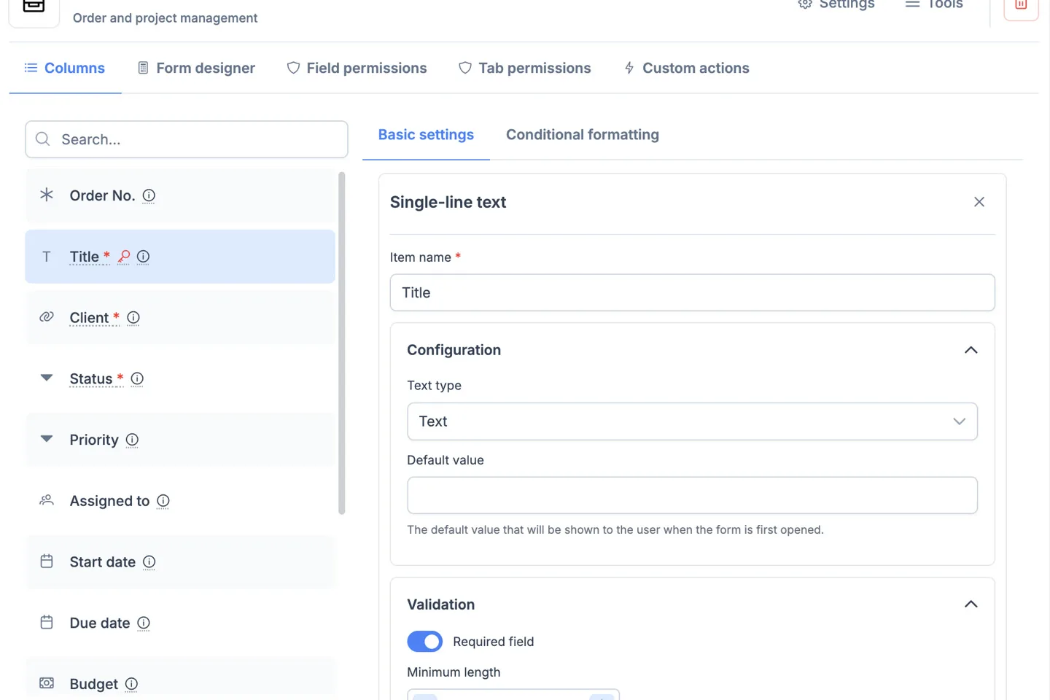Close the Single-line text panel
This screenshot has width=1050, height=700.
point(979,202)
